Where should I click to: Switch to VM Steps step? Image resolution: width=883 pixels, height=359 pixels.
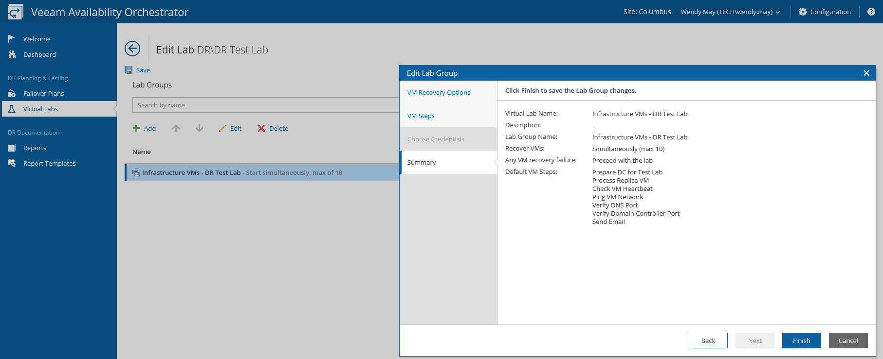coord(448,116)
